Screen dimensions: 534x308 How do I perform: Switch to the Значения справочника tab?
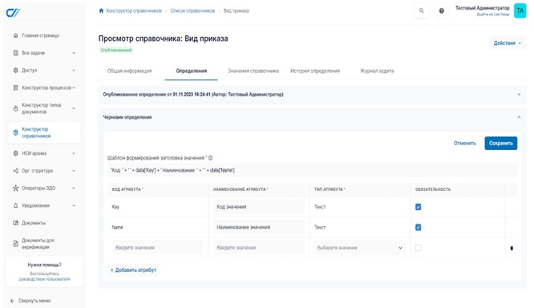tap(253, 71)
